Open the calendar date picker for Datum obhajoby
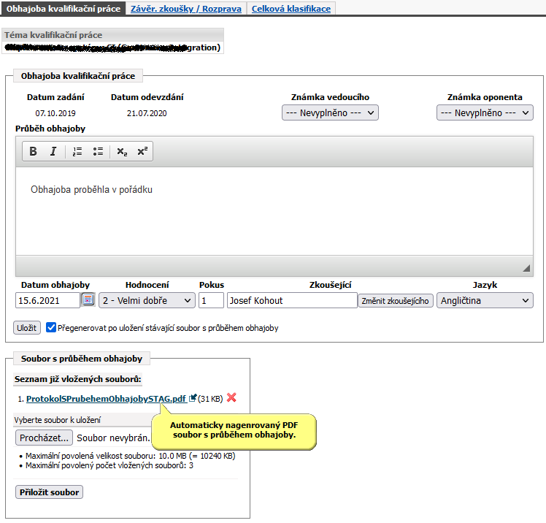546x523 pixels. point(88,299)
